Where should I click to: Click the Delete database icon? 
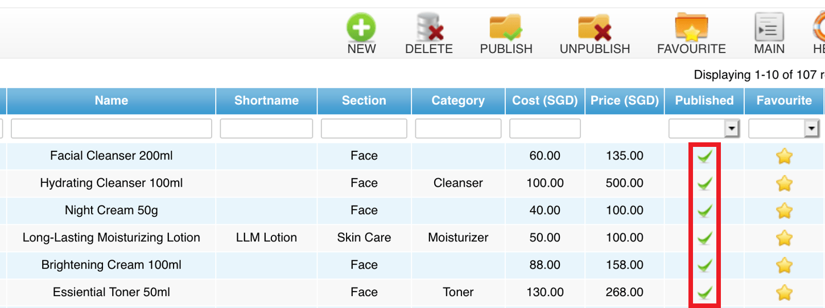point(429,27)
